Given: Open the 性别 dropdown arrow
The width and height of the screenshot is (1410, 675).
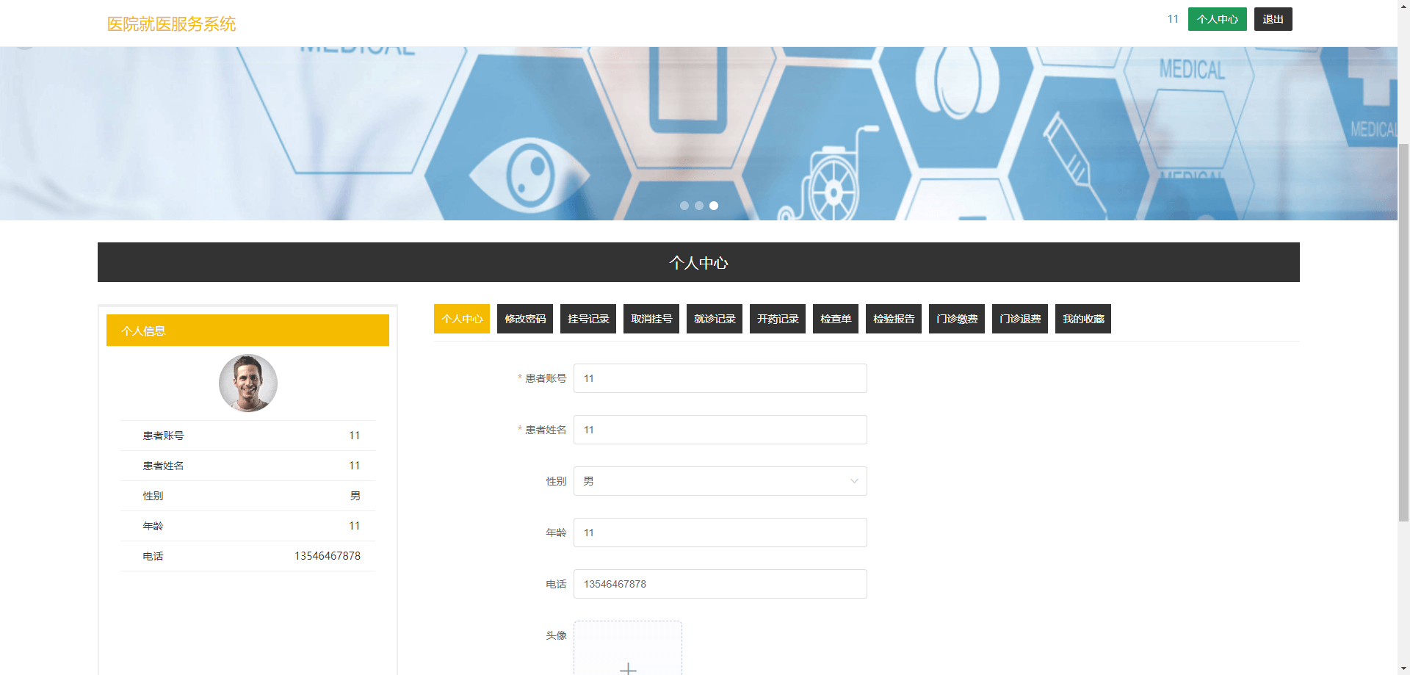Looking at the screenshot, I should coord(854,481).
